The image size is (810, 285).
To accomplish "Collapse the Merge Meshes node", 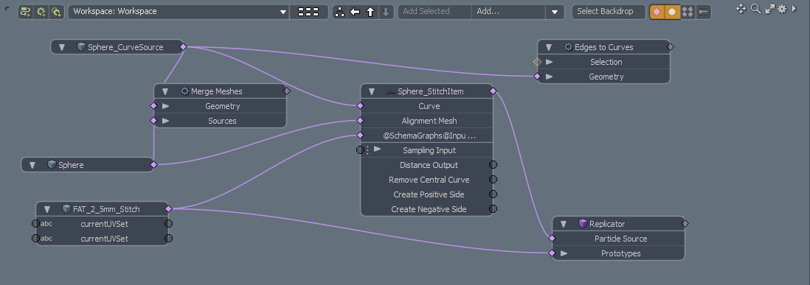I will [165, 92].
